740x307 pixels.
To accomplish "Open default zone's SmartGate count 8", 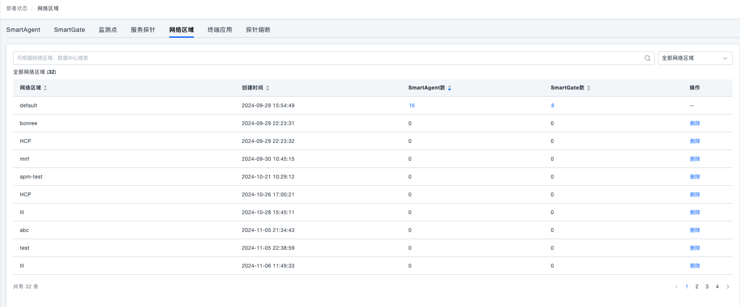I will pyautogui.click(x=552, y=106).
